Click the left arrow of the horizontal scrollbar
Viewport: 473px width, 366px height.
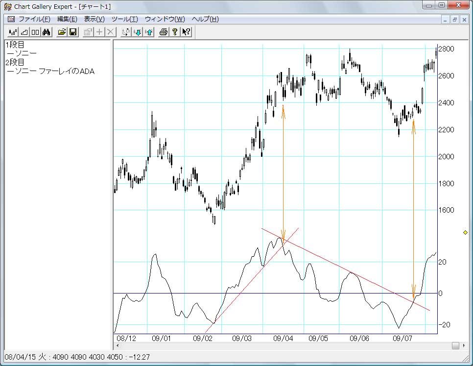118,345
